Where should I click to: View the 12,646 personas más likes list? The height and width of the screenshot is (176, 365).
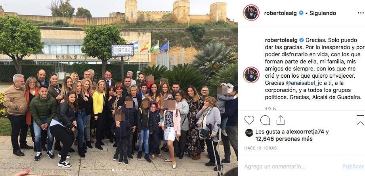click(x=284, y=139)
